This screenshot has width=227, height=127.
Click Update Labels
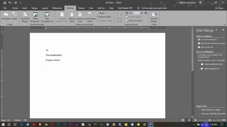click(104, 20)
